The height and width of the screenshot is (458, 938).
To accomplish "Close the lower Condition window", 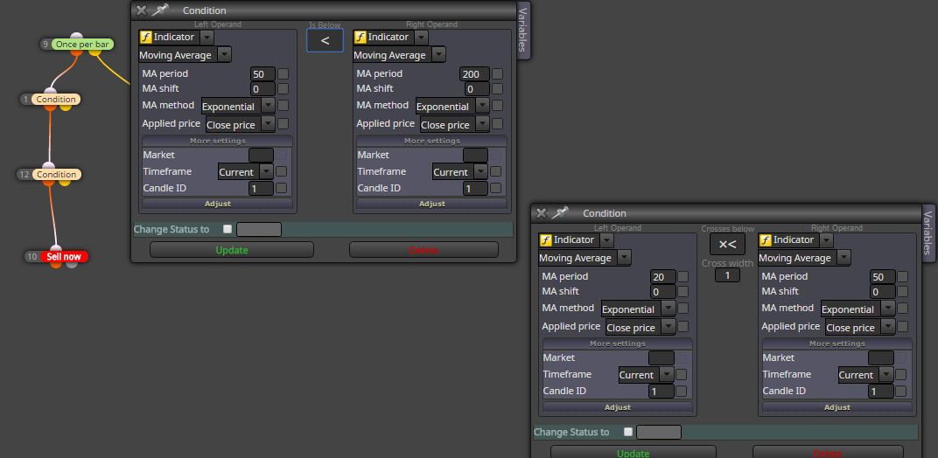I will [x=541, y=213].
